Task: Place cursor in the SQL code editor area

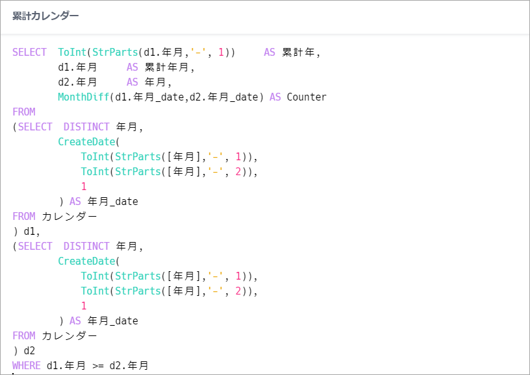Action: (x=265, y=204)
